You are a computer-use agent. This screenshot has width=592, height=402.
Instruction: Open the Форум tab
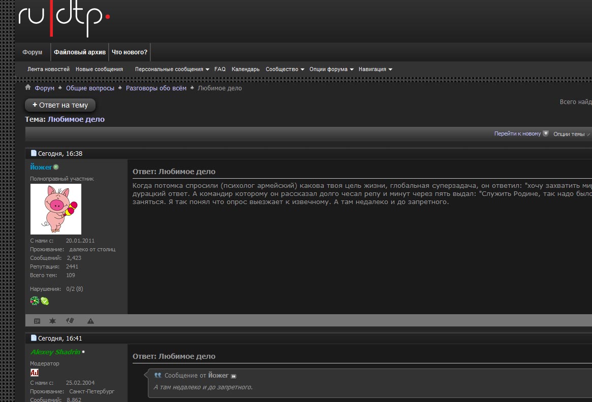click(x=33, y=52)
